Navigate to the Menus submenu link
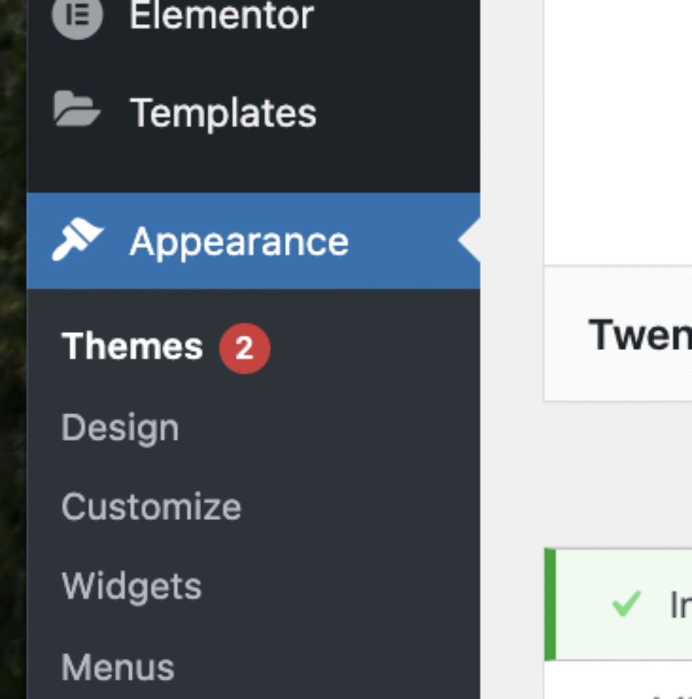 [x=118, y=667]
